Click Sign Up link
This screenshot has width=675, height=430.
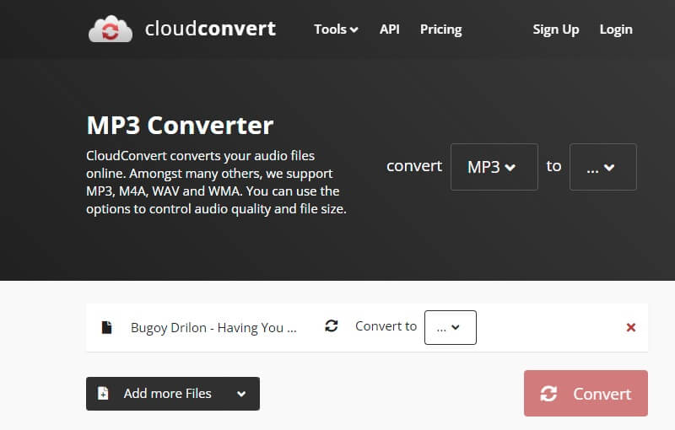click(556, 30)
